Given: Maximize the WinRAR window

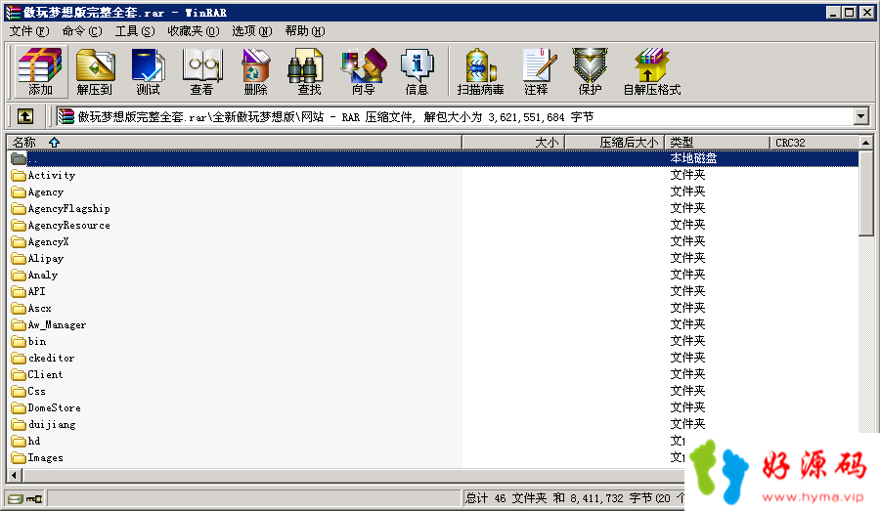Looking at the screenshot, I should coord(849,13).
